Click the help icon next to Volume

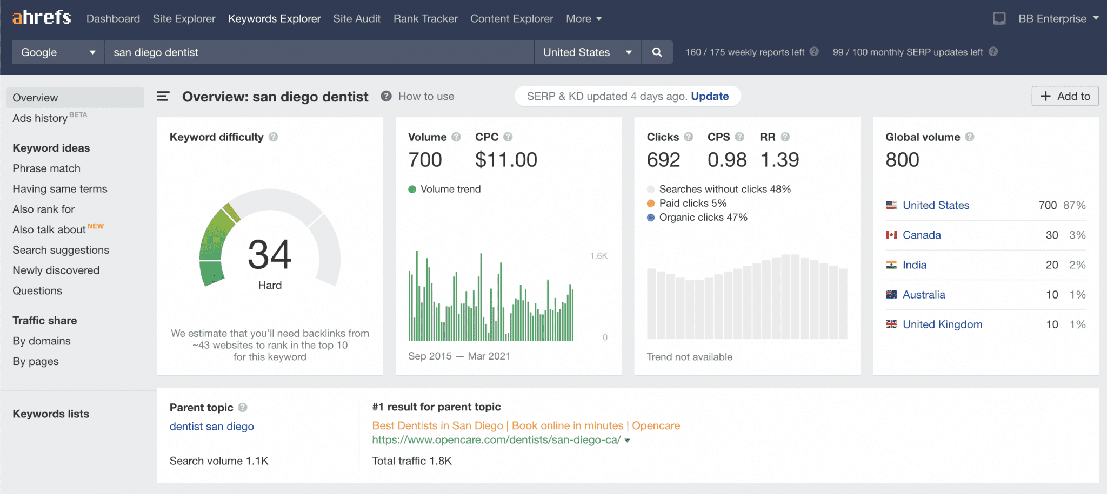456,137
